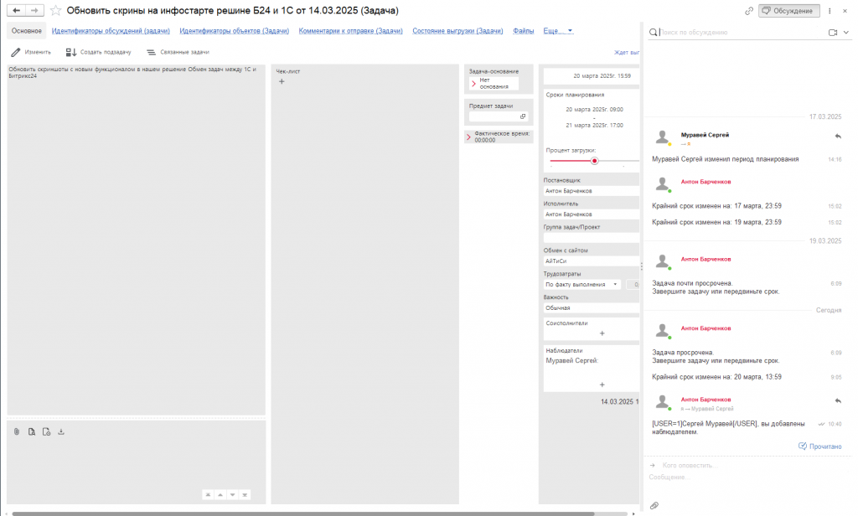Expand the Фактическое время section
Screen dimensions: 858x516
pyautogui.click(x=468, y=136)
